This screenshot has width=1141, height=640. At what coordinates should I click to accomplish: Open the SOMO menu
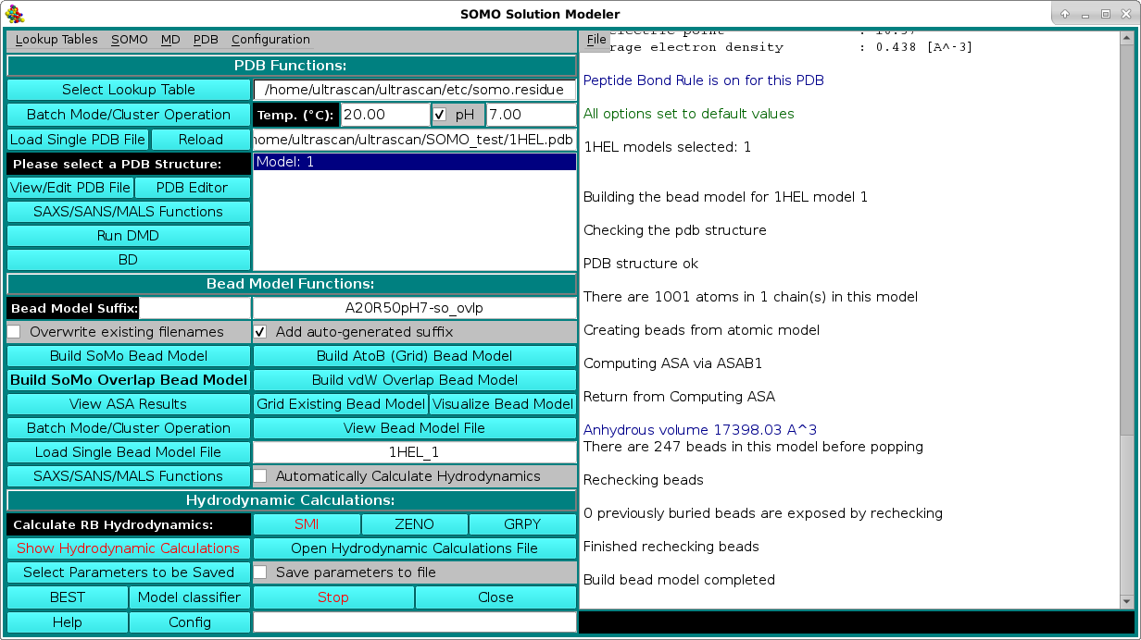129,40
